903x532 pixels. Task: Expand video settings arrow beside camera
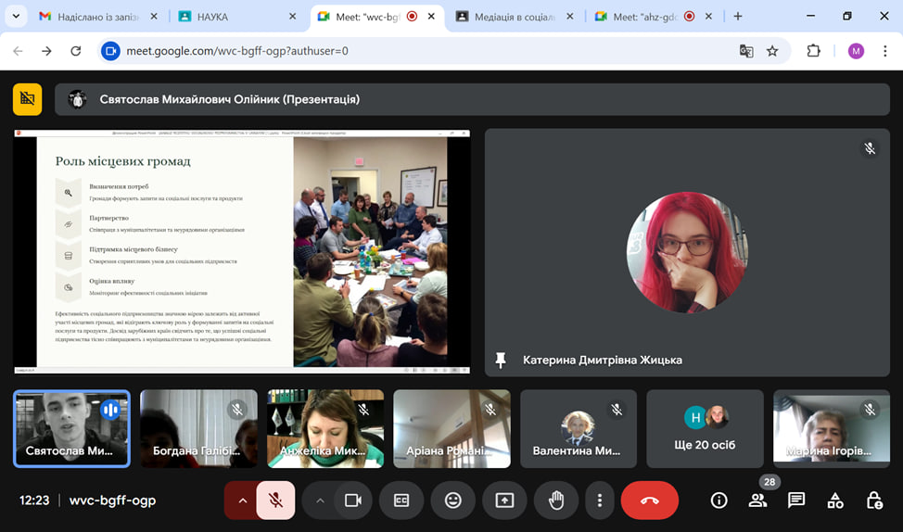[320, 500]
